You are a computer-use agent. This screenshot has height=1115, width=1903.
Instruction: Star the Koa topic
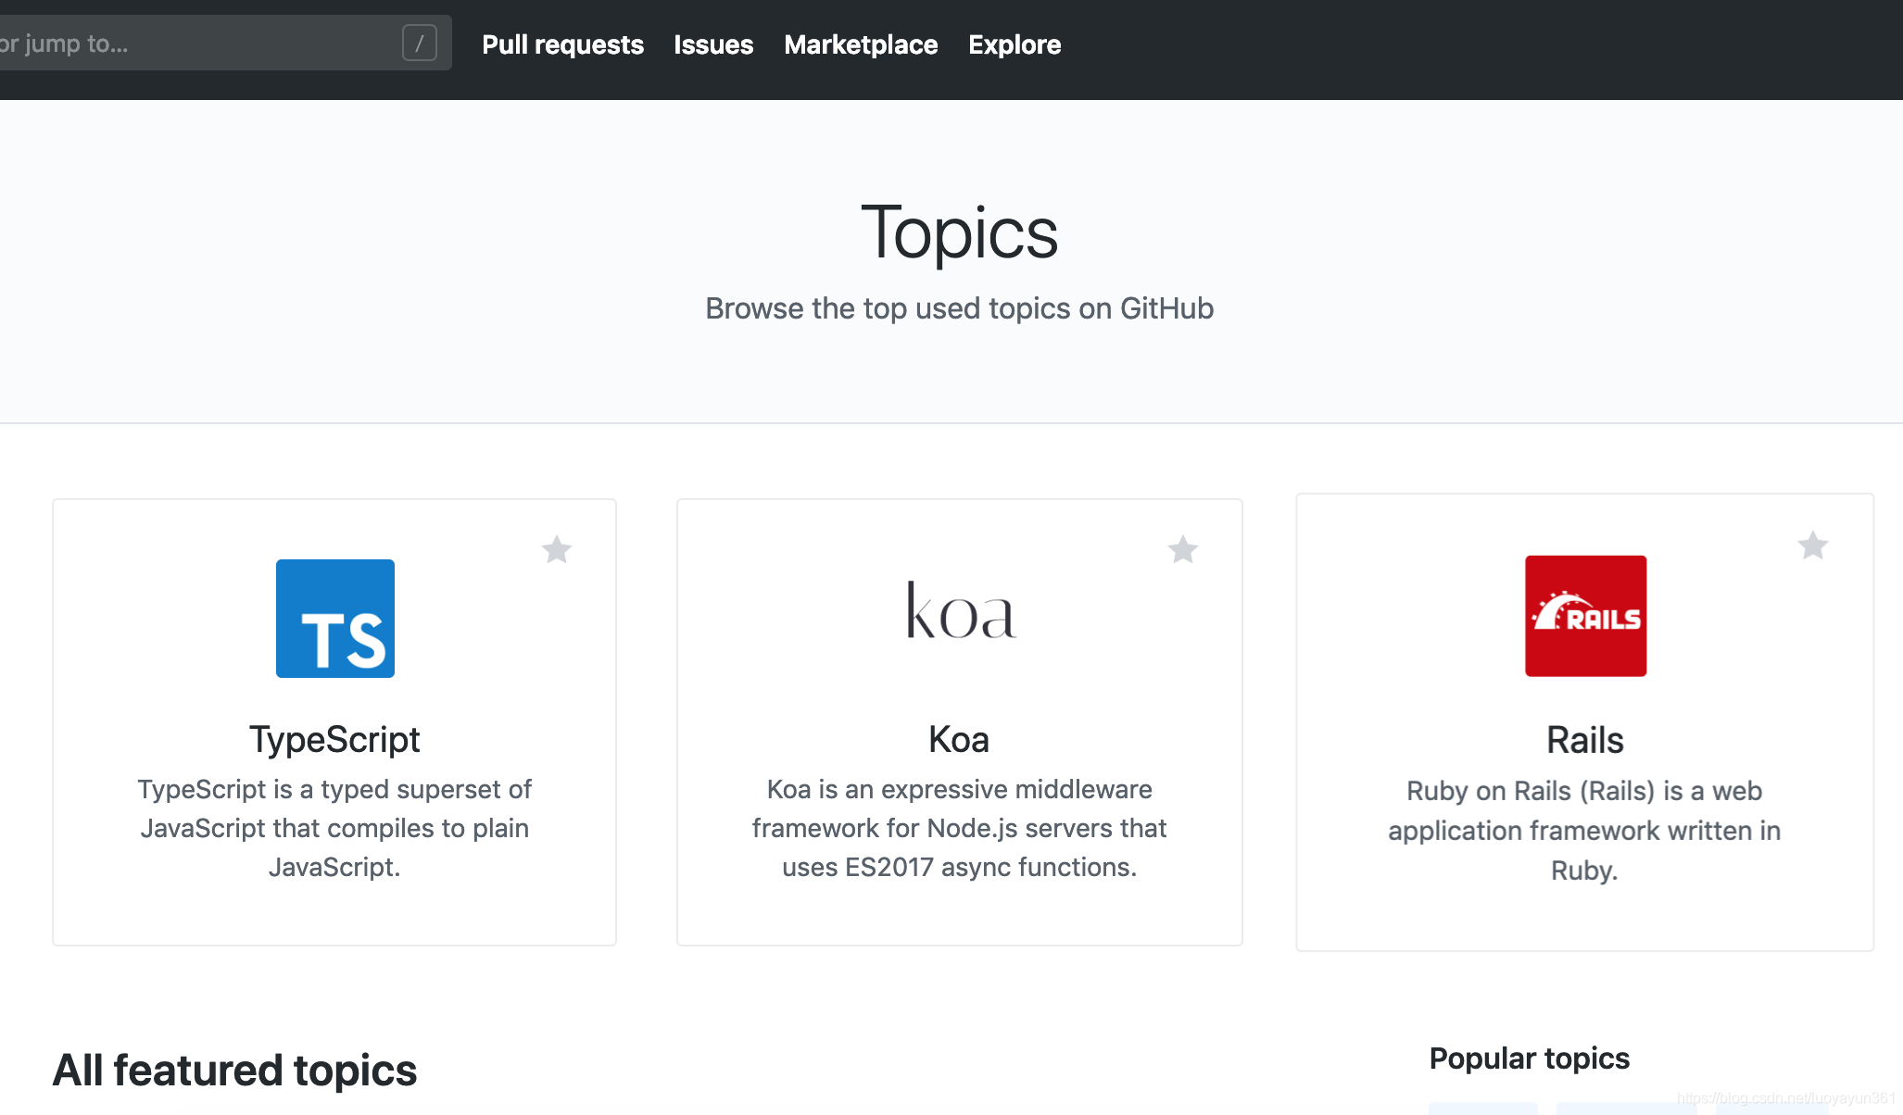tap(1182, 550)
